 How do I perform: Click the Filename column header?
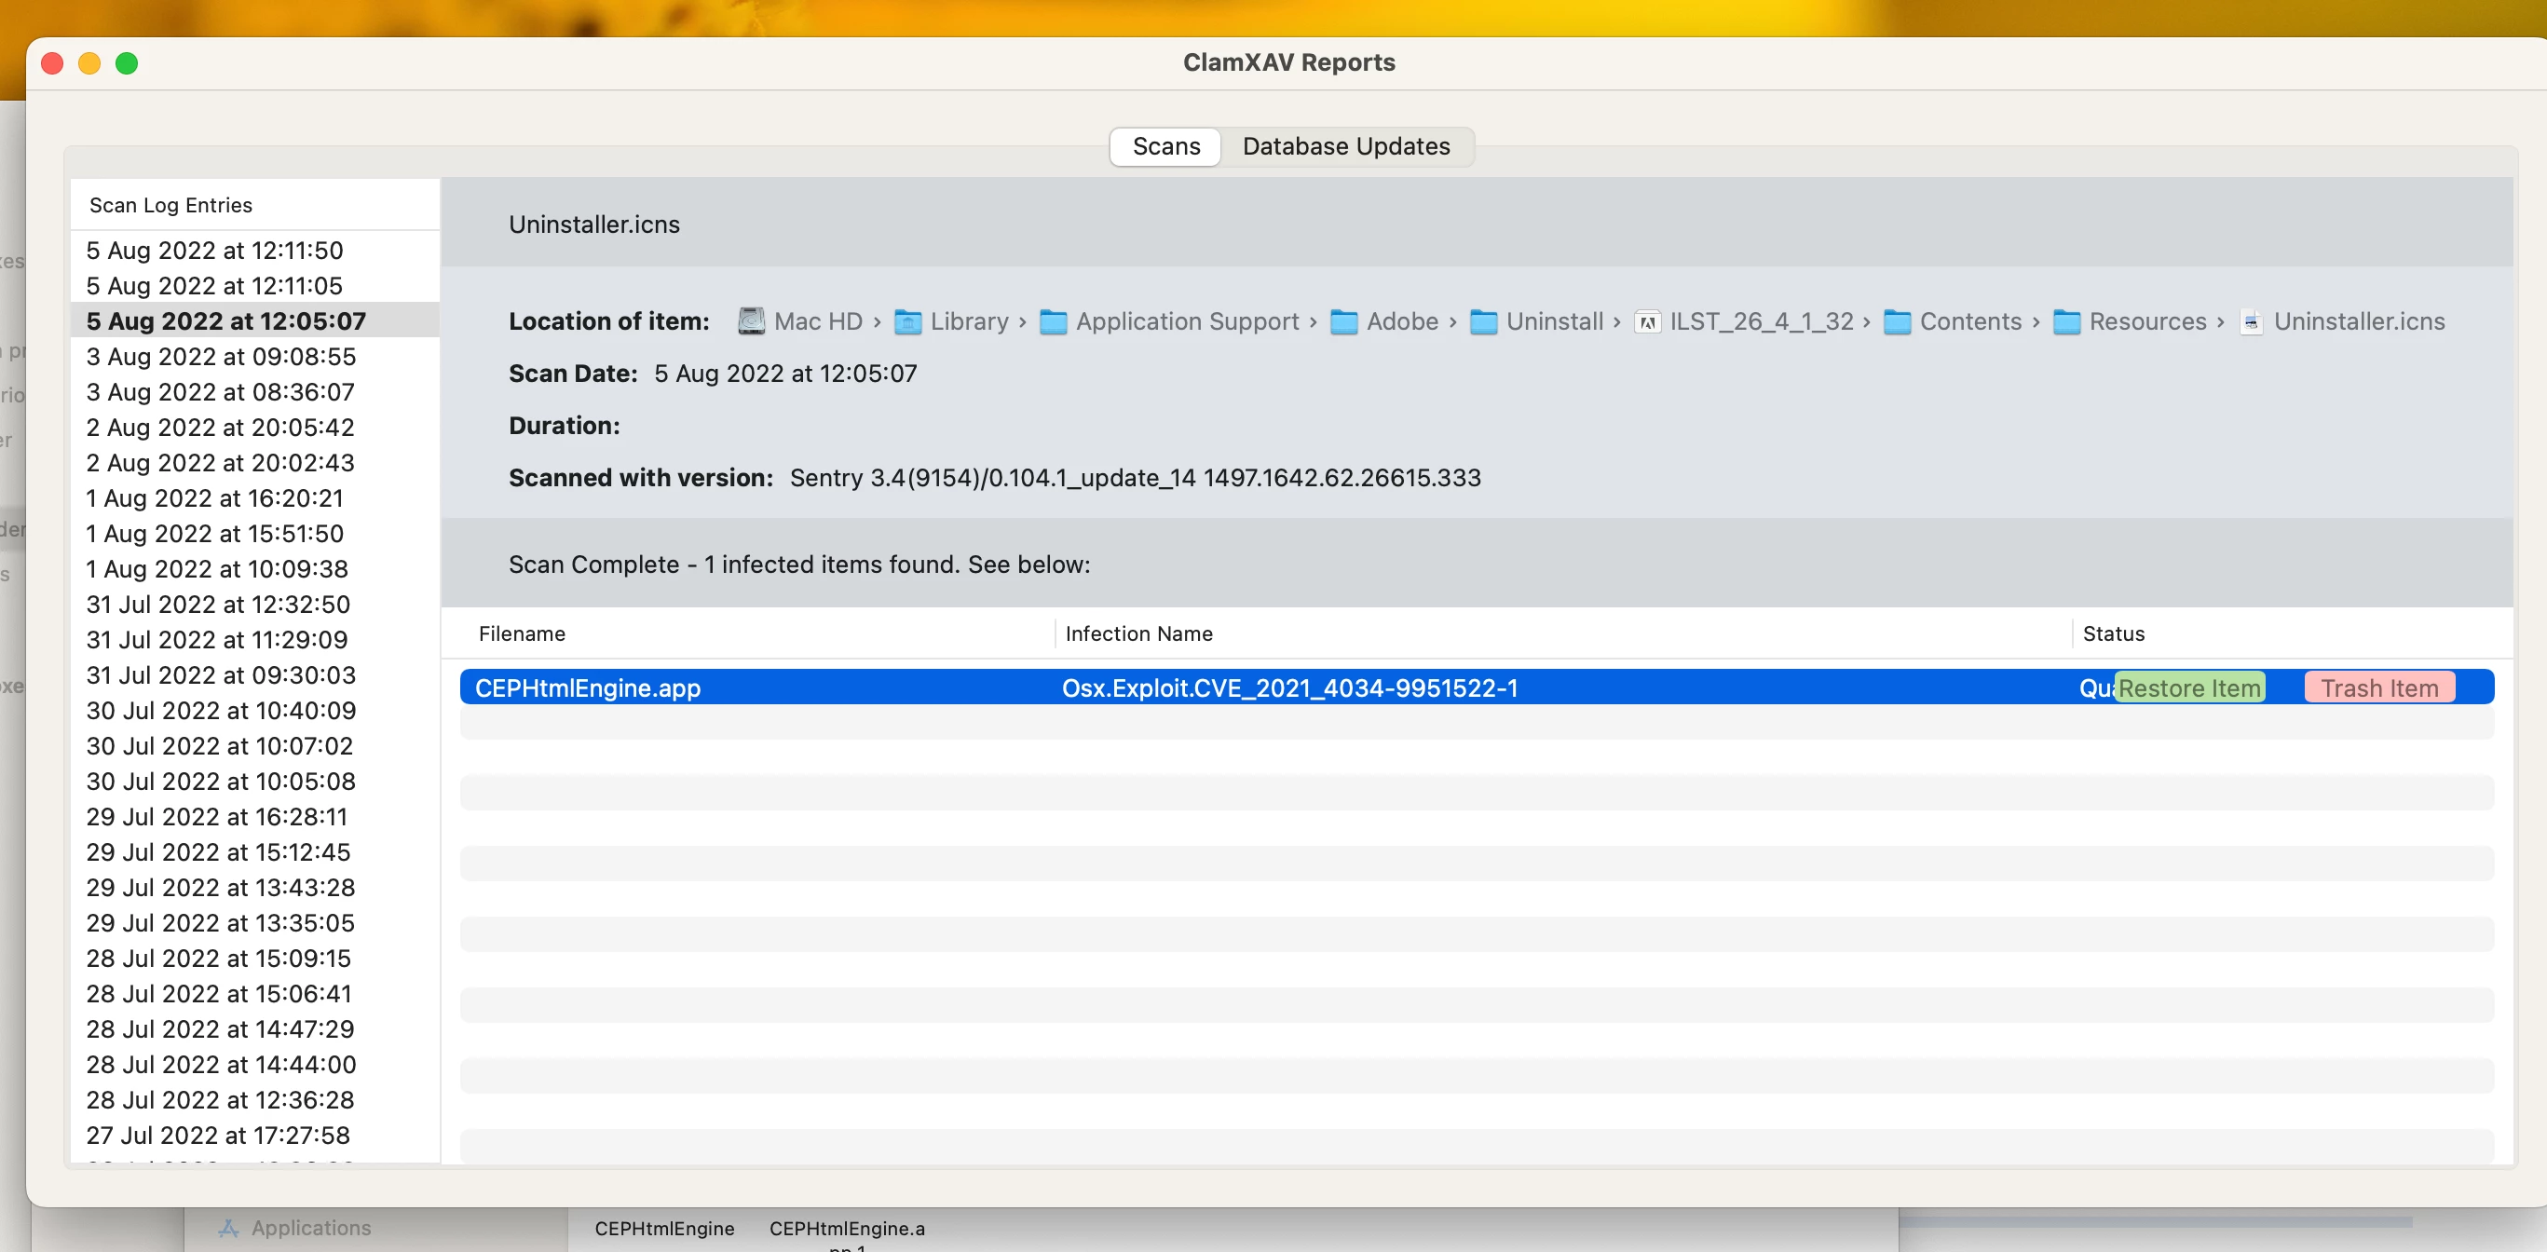(522, 633)
